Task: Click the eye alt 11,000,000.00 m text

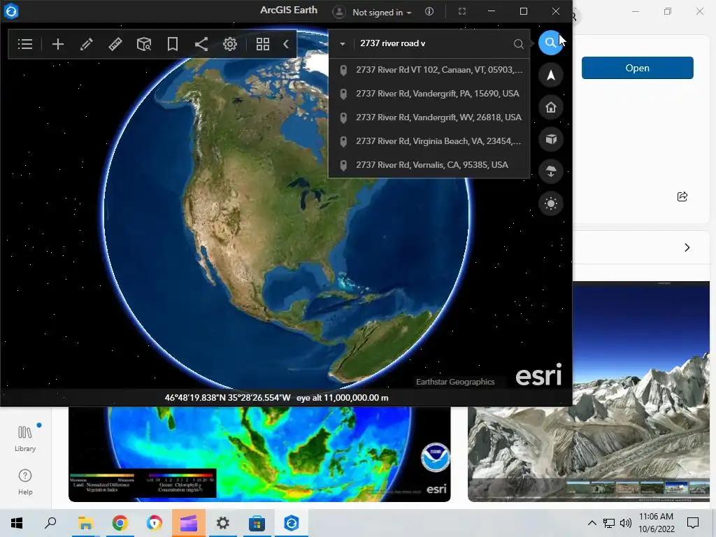Action: (x=343, y=398)
